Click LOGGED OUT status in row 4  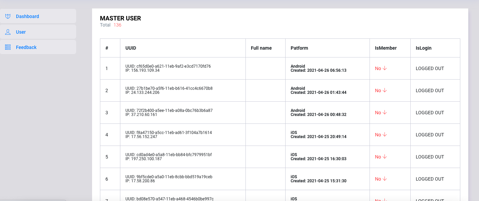coord(430,135)
